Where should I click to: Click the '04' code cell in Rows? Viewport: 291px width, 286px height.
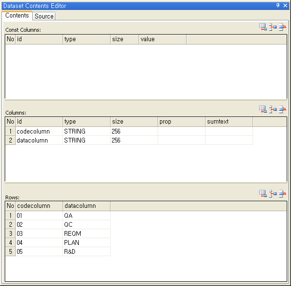[x=39, y=242]
